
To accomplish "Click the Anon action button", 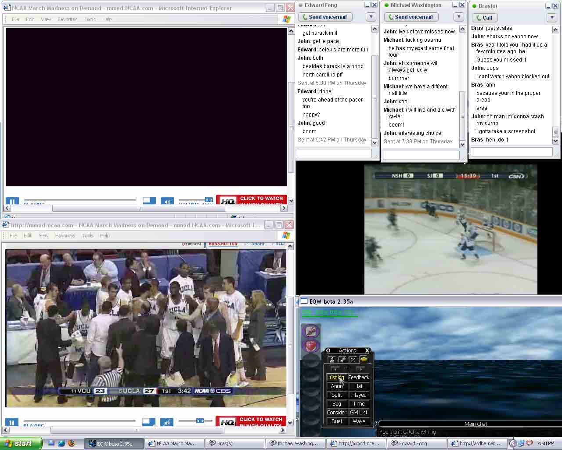I will pos(337,386).
